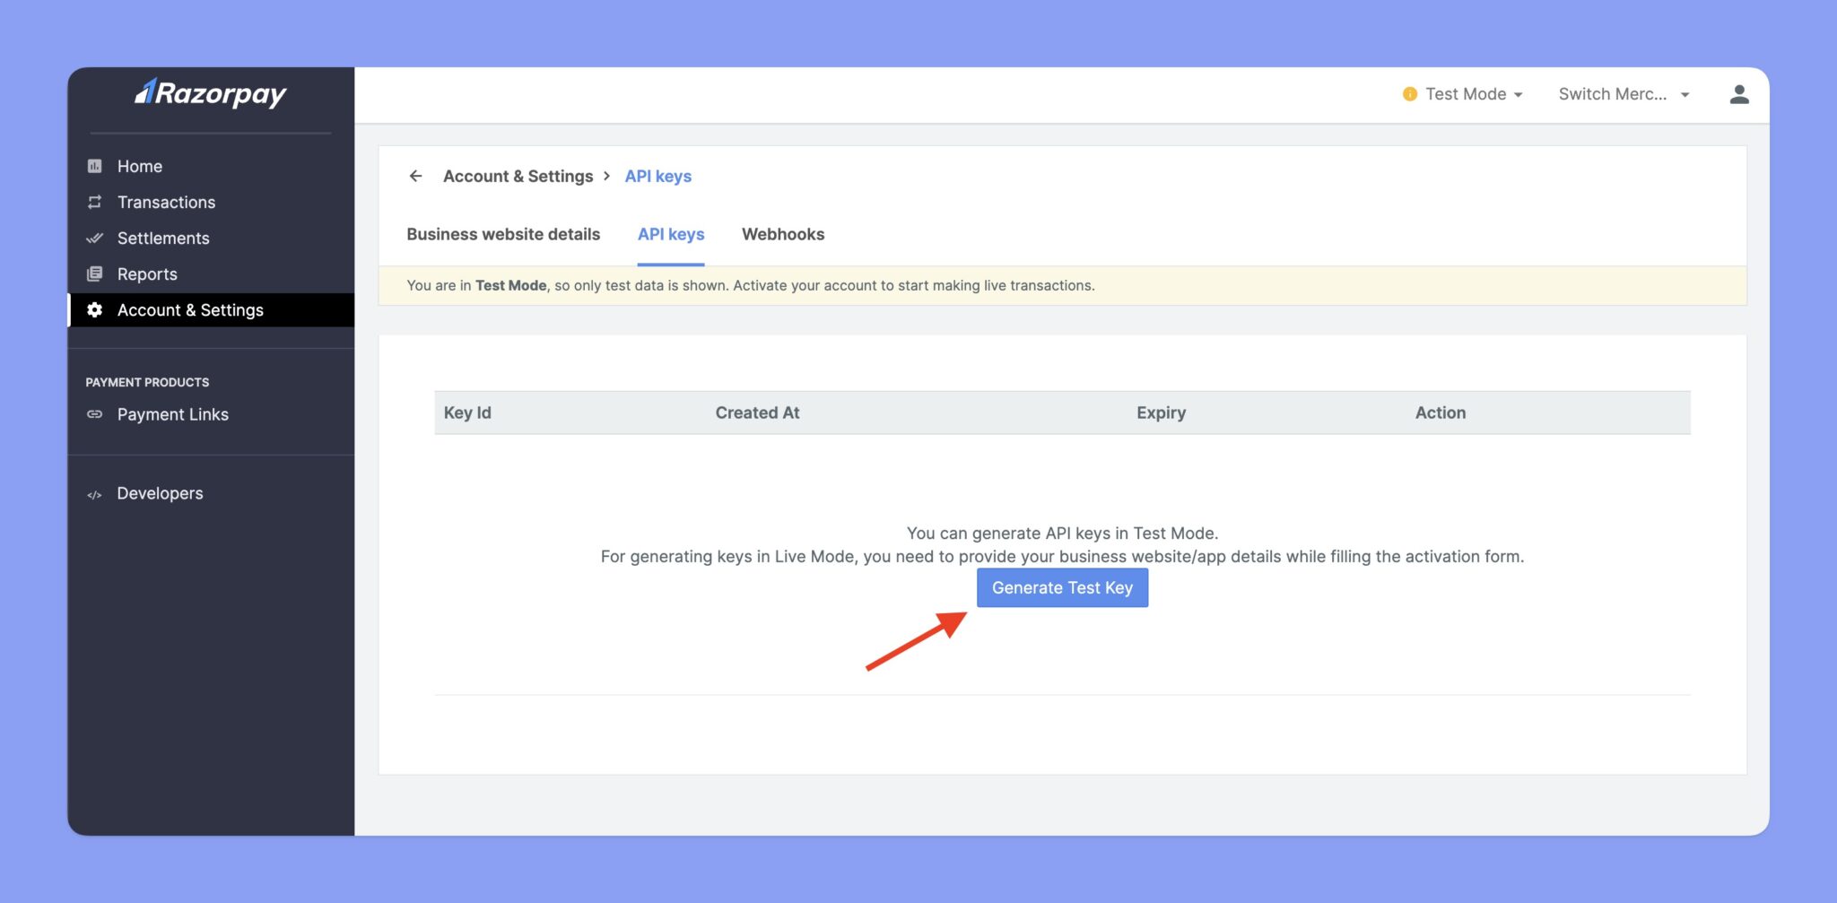Click Account & Settings breadcrumb link
Image resolution: width=1837 pixels, height=903 pixels.
click(518, 176)
